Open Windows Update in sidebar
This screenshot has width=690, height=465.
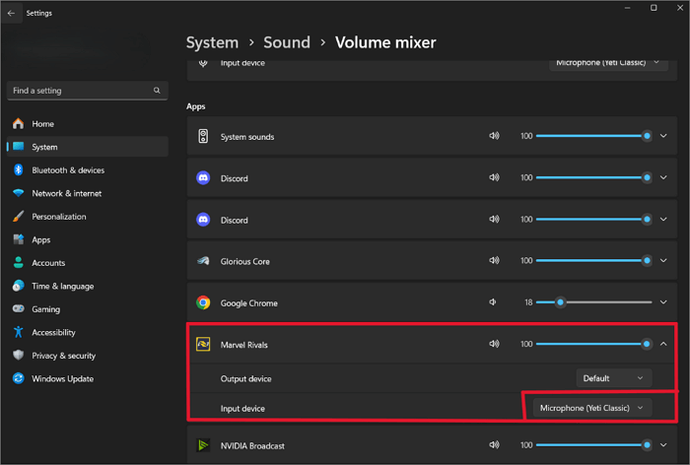click(x=87, y=378)
